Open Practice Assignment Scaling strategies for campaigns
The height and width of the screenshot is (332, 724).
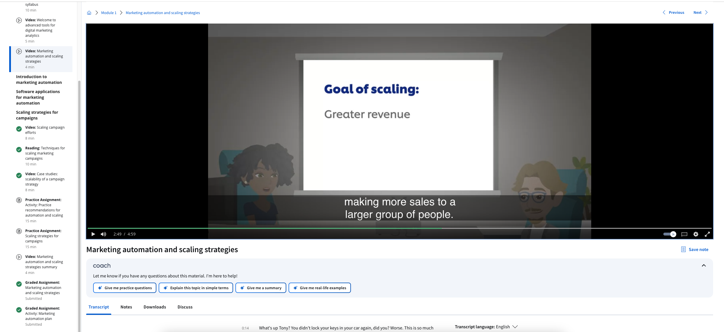43,236
